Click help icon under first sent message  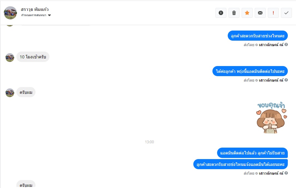point(286,45)
